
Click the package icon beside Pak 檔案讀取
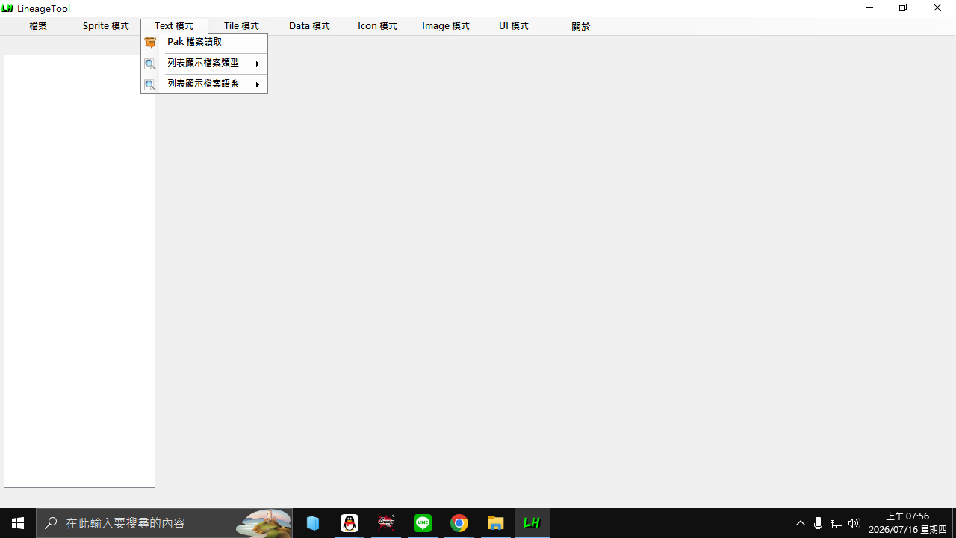[150, 43]
